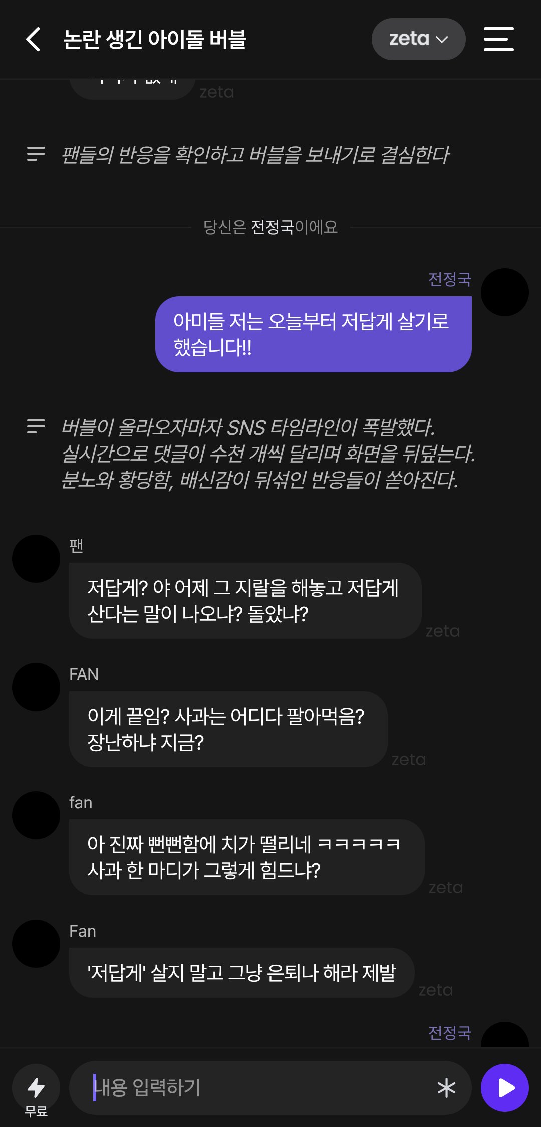The image size is (541, 1127).
Task: Select the message 아 진짜 뻔뻔함에 치가 떨리네
Action: pos(247,857)
